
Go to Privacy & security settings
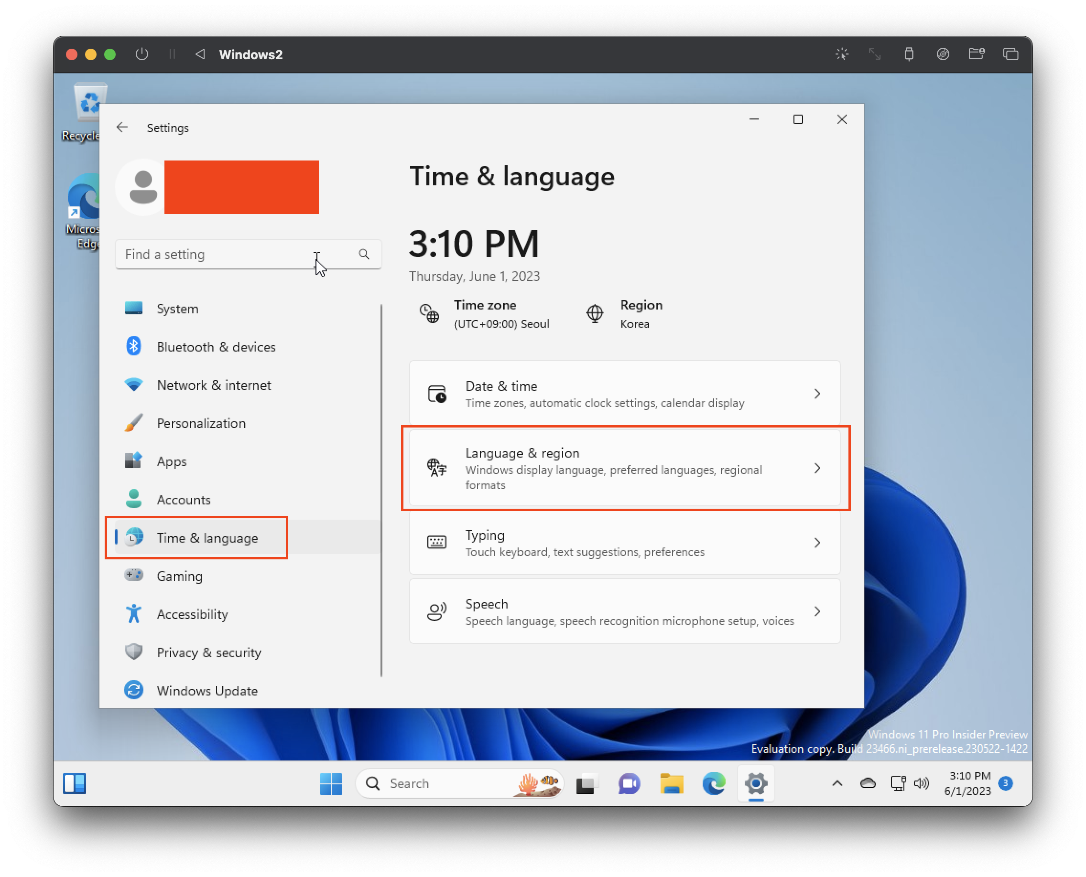(208, 652)
